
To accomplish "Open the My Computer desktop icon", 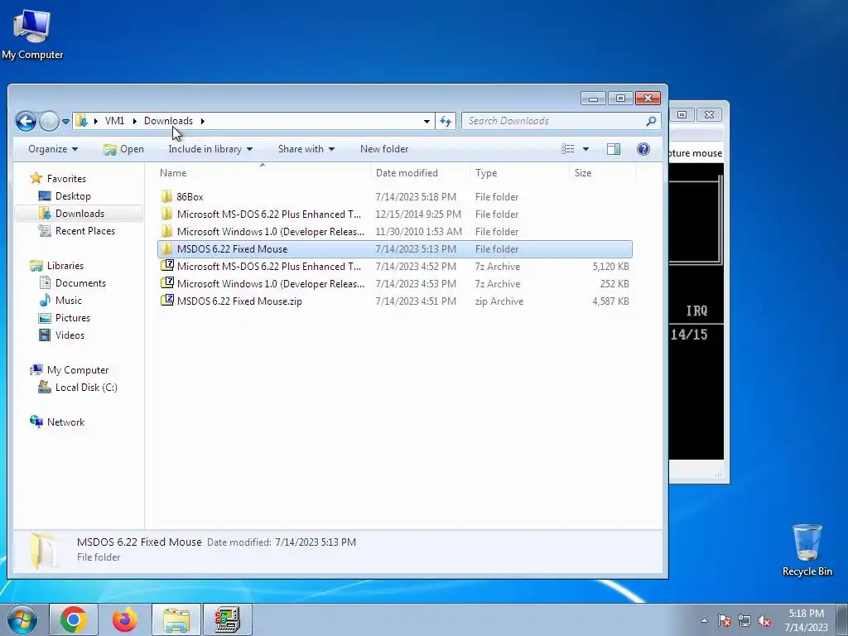I will (32, 33).
